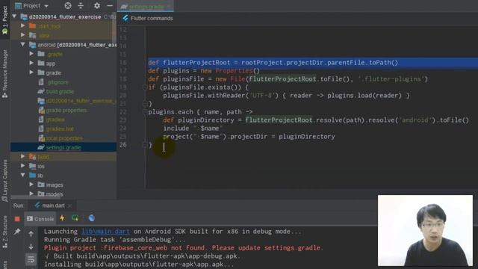Viewport: 478px width, 269px height.
Task: Expand the ios folder
Action: coord(23,166)
